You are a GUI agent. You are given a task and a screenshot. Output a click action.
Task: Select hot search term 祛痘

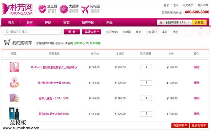point(175,32)
